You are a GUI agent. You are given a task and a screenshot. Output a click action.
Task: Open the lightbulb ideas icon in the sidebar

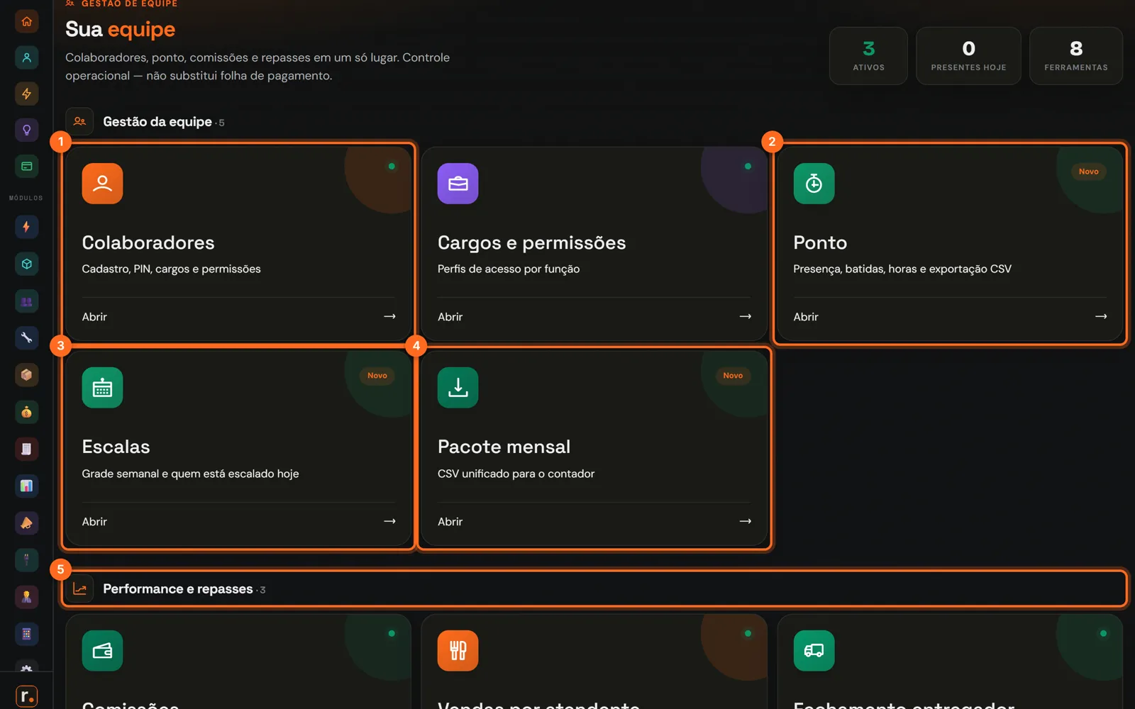click(x=26, y=130)
